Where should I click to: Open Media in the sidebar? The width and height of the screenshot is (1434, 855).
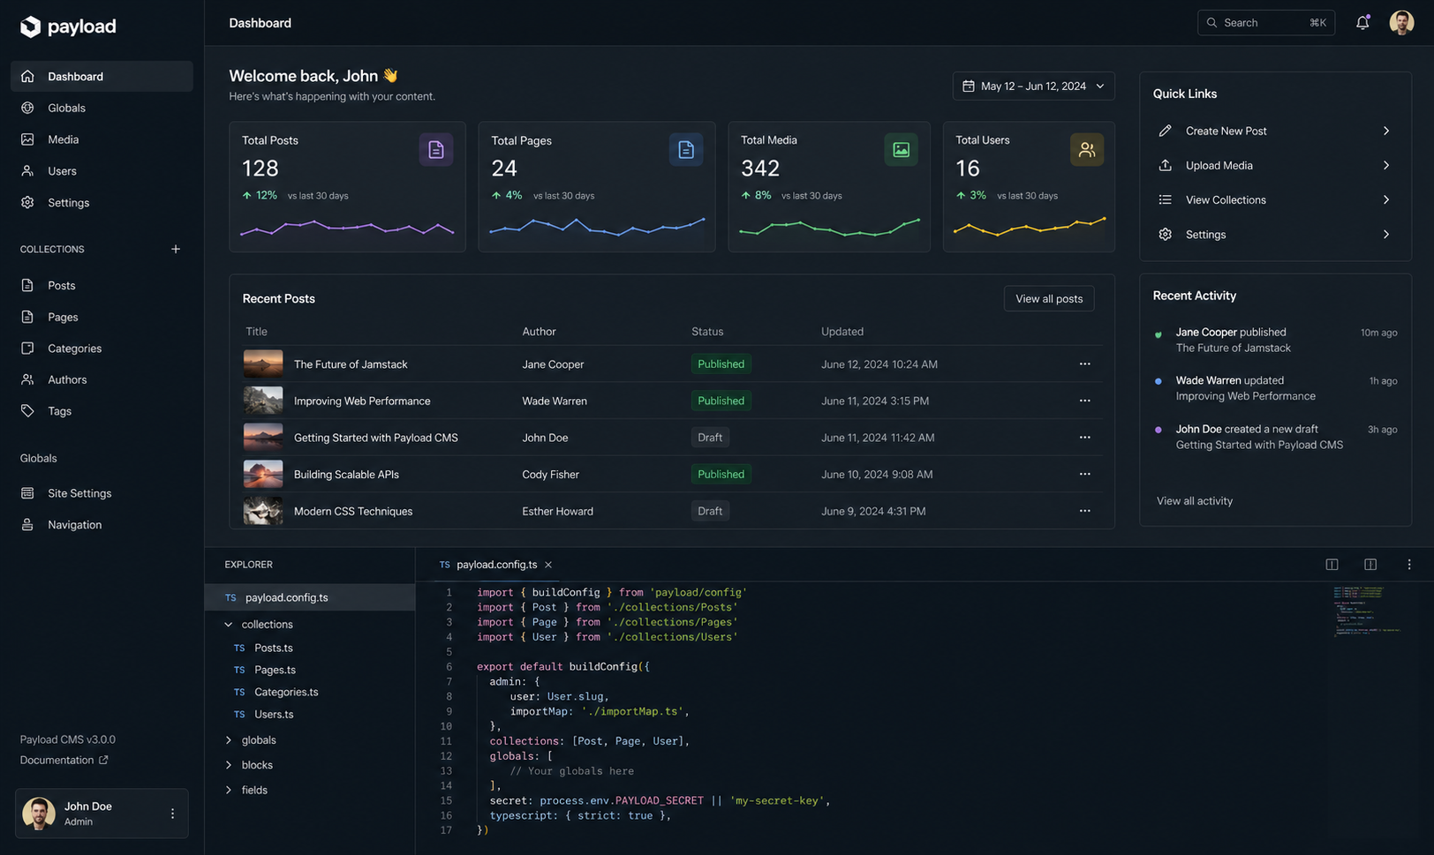(x=102, y=139)
